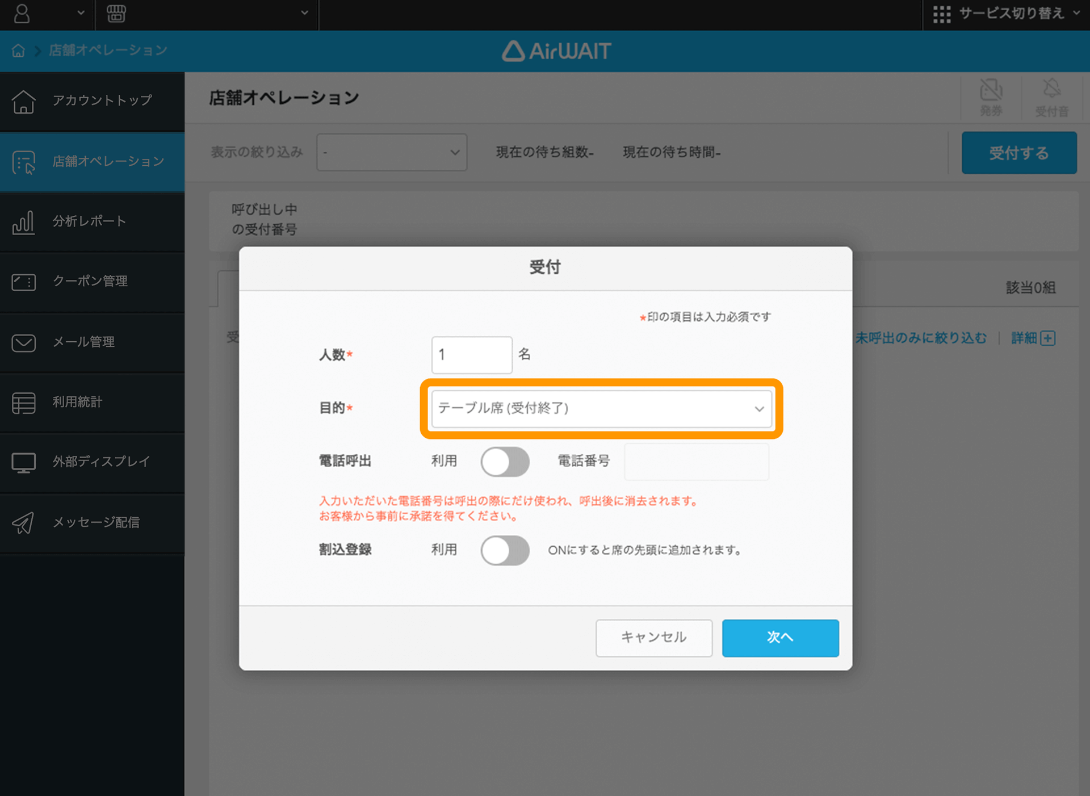Cancel the dialog with キャンセル
This screenshot has height=796, width=1090.
click(x=653, y=638)
